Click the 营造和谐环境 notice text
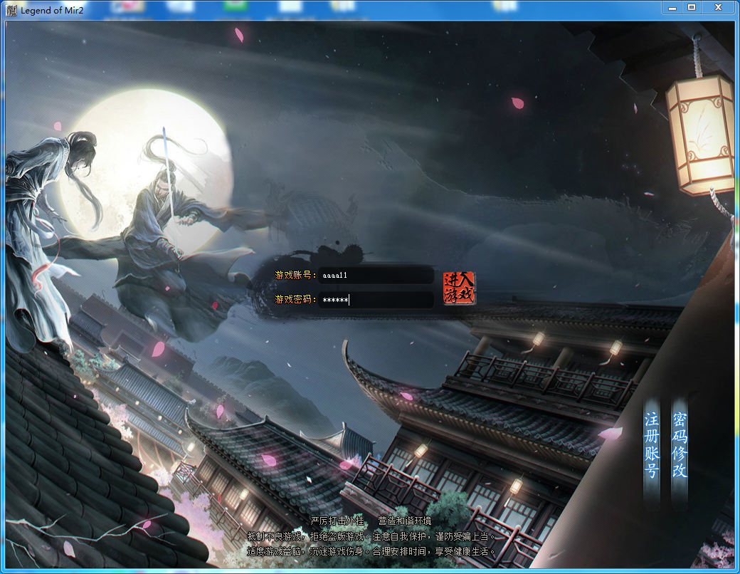Image resolution: width=740 pixels, height=574 pixels. point(404,521)
